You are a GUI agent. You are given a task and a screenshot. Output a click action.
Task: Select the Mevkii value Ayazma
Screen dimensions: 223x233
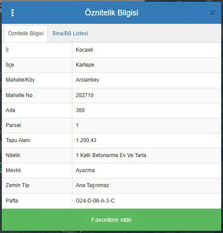(x=85, y=170)
